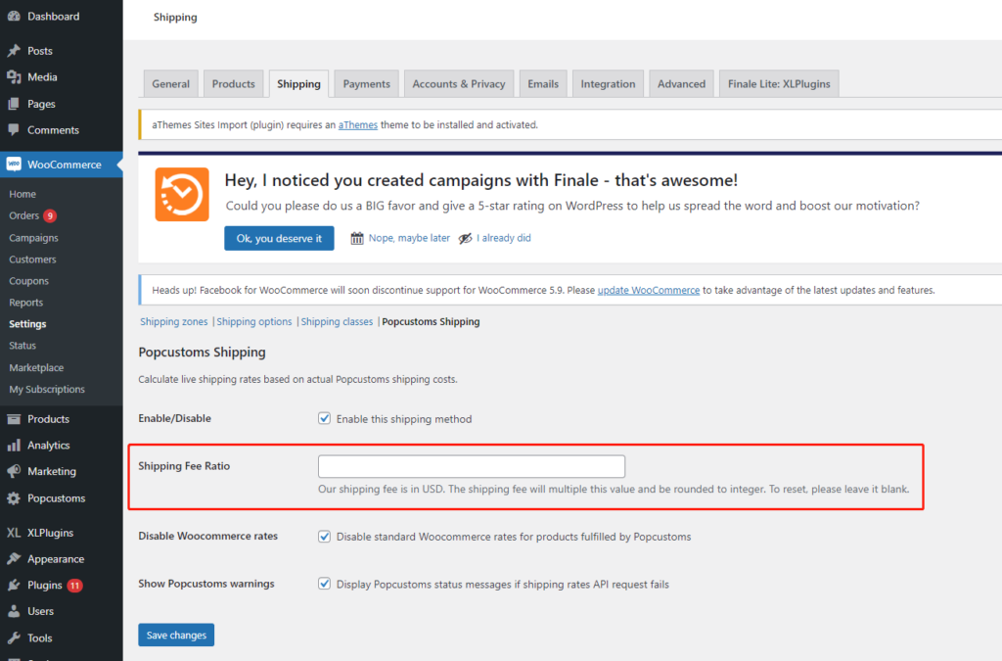The width and height of the screenshot is (1002, 661).
Task: Click the Tools wrench icon
Action: click(x=14, y=637)
